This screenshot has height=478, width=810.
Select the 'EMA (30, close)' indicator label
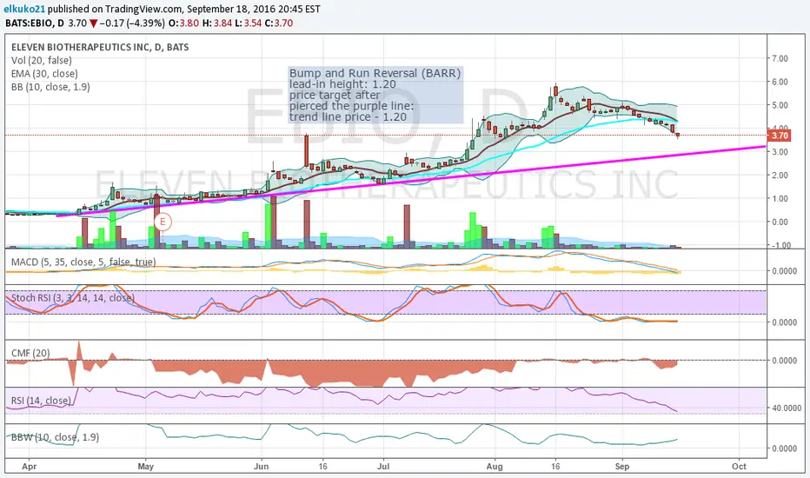(44, 74)
